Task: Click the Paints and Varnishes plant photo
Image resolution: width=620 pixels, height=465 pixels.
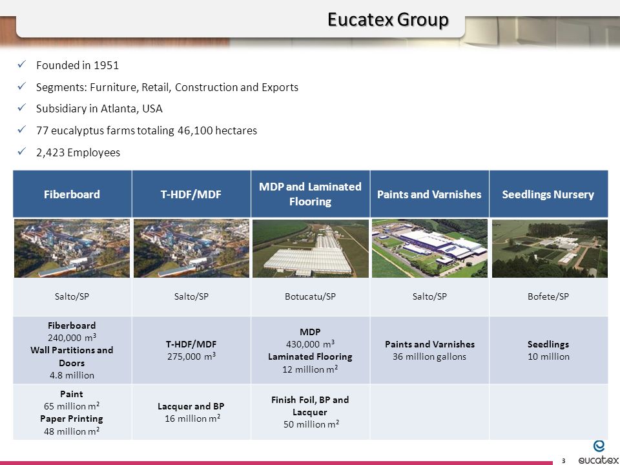Action: tap(429, 248)
